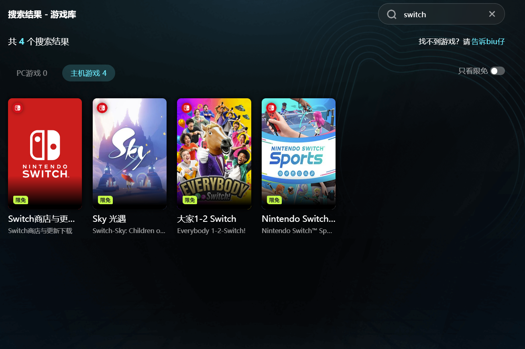Toggle the 只看限免 switch
The width and height of the screenshot is (525, 349).
coord(497,71)
